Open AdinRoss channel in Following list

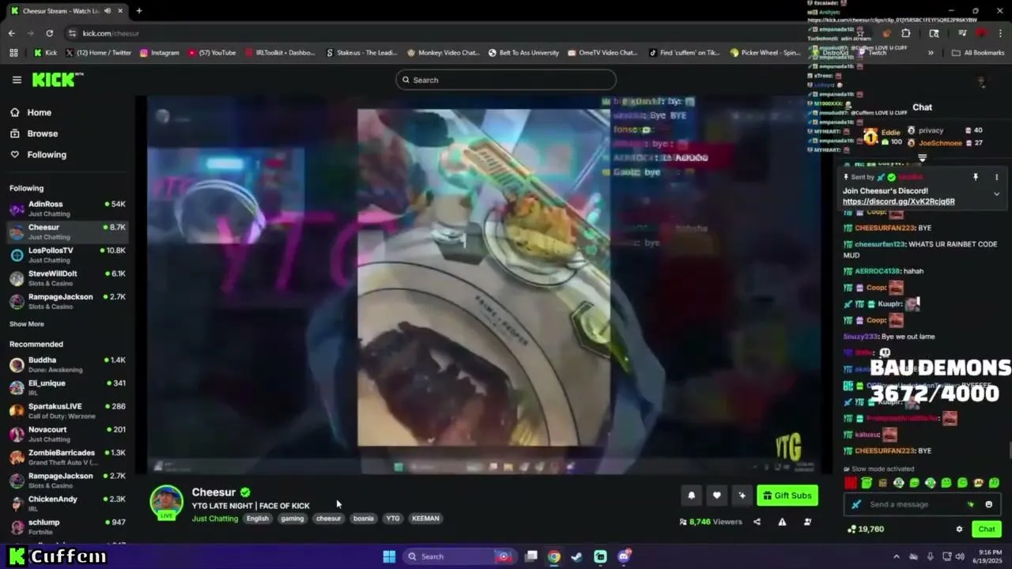pyautogui.click(x=67, y=209)
